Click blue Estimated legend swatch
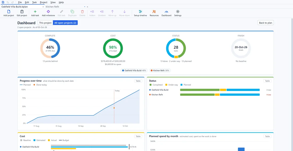 click(35, 140)
